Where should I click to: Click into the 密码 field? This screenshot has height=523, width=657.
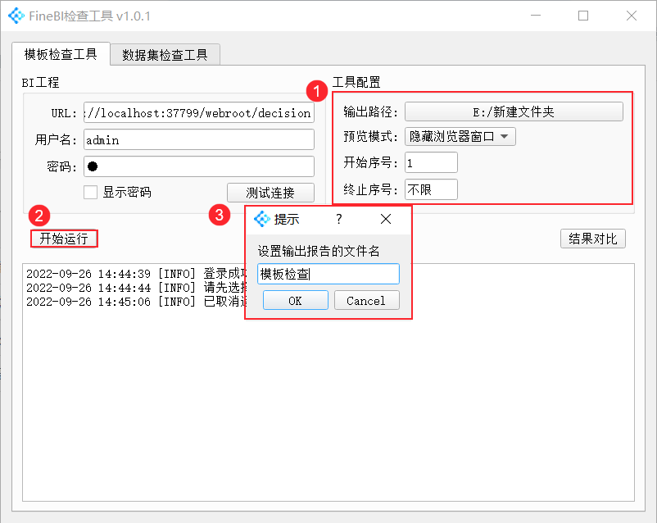click(x=199, y=166)
